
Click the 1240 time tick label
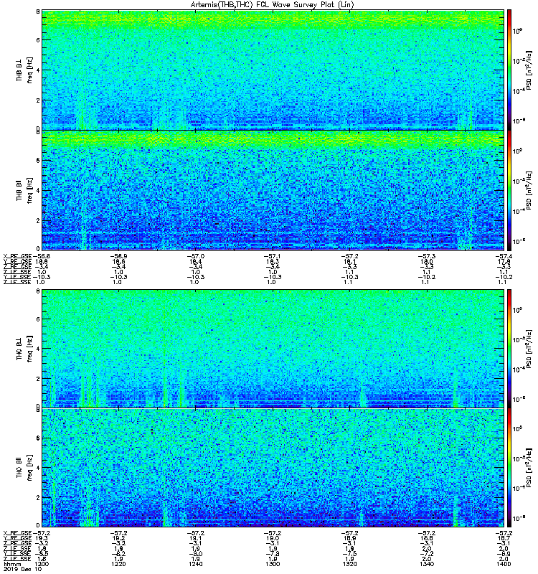click(196, 564)
